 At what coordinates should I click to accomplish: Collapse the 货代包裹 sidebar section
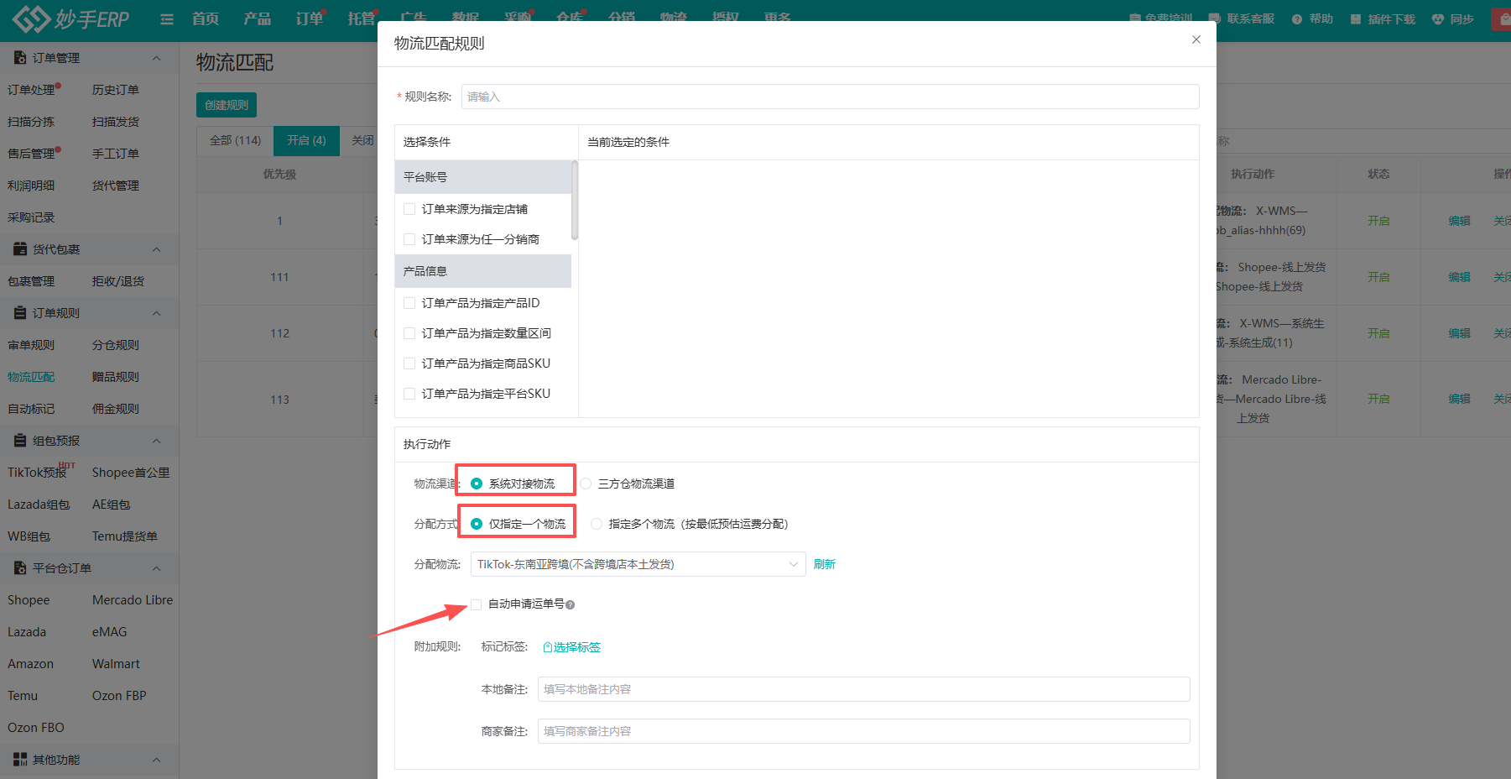pyautogui.click(x=156, y=249)
